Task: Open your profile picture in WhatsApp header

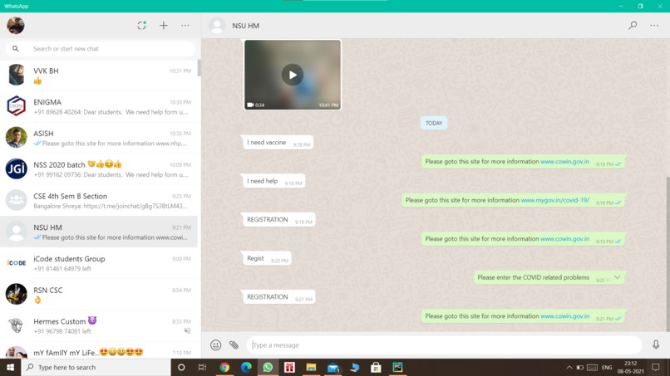Action: (16, 26)
